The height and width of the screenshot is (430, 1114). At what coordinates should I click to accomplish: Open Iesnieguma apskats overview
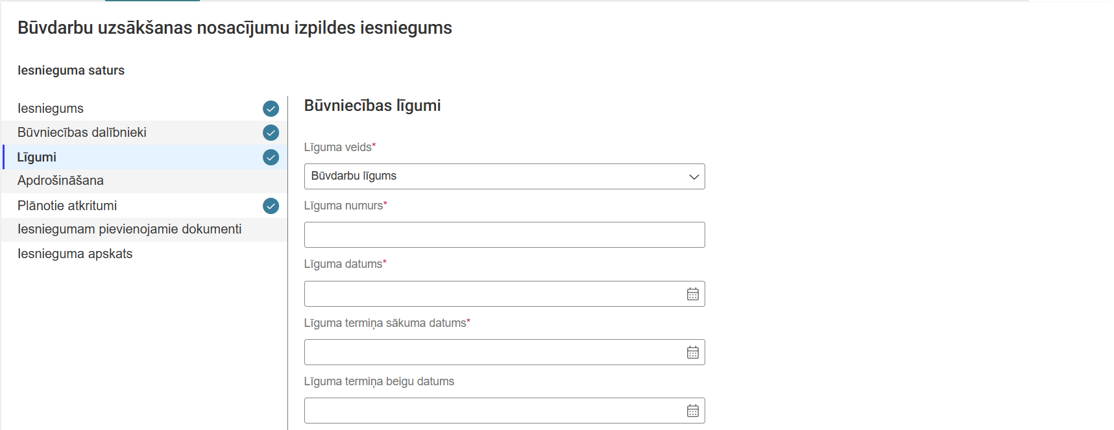pos(75,254)
